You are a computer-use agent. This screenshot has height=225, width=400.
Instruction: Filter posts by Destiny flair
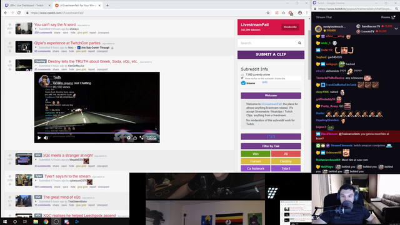pyautogui.click(x=286, y=161)
